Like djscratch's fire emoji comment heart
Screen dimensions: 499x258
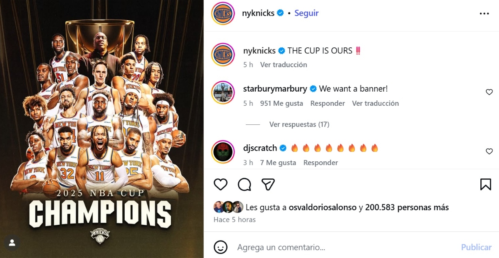click(489, 151)
